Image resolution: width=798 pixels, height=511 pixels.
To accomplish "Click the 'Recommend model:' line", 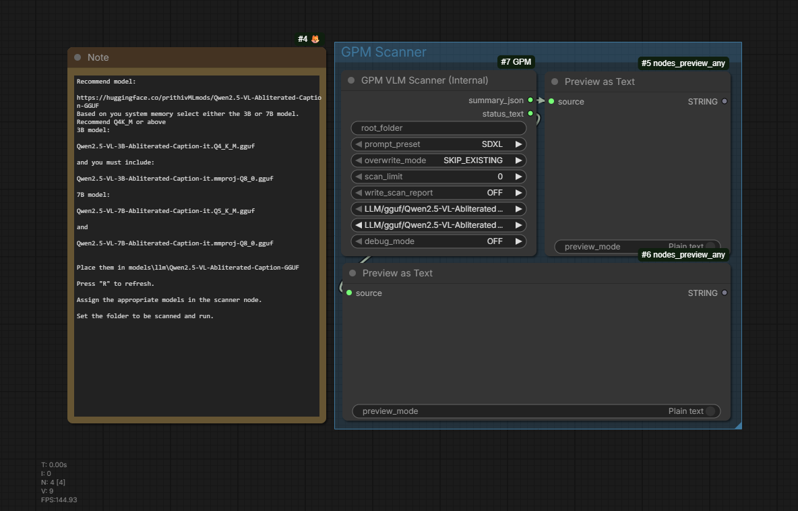I will click(106, 82).
